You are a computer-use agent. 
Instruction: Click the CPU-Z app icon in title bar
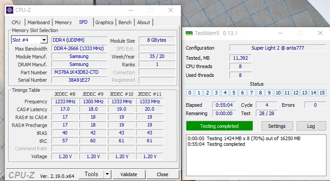click(10, 10)
